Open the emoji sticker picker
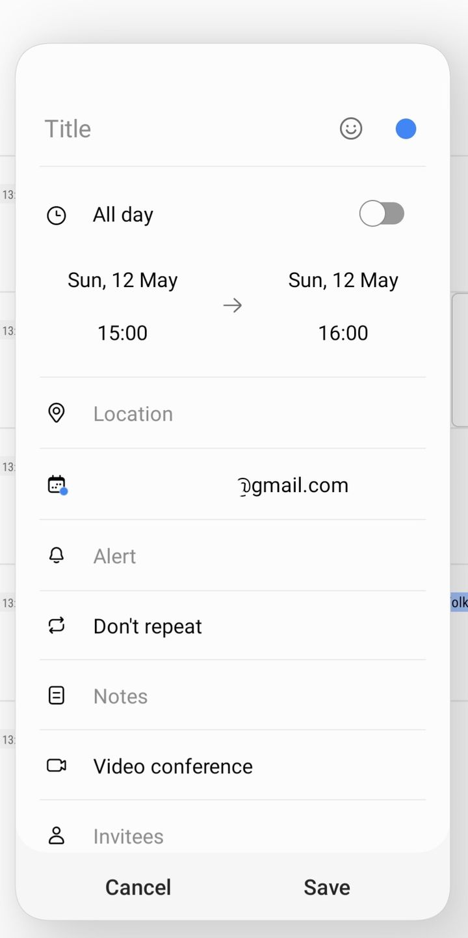This screenshot has height=938, width=468. click(x=351, y=129)
